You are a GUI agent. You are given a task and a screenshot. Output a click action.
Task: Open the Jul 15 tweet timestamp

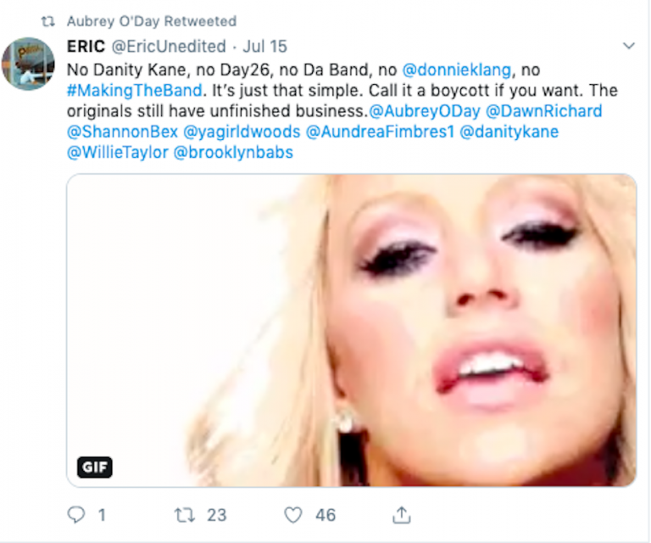[x=264, y=46]
